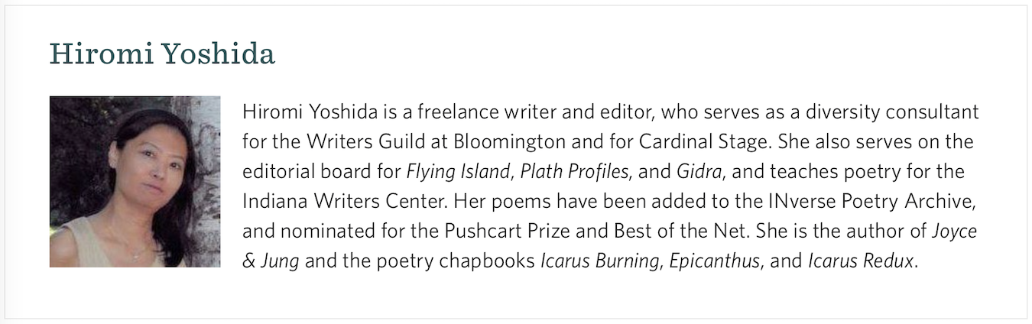Image resolution: width=1032 pixels, height=324 pixels.
Task: Click the Icarus Redux chapbook title
Action: (861, 261)
